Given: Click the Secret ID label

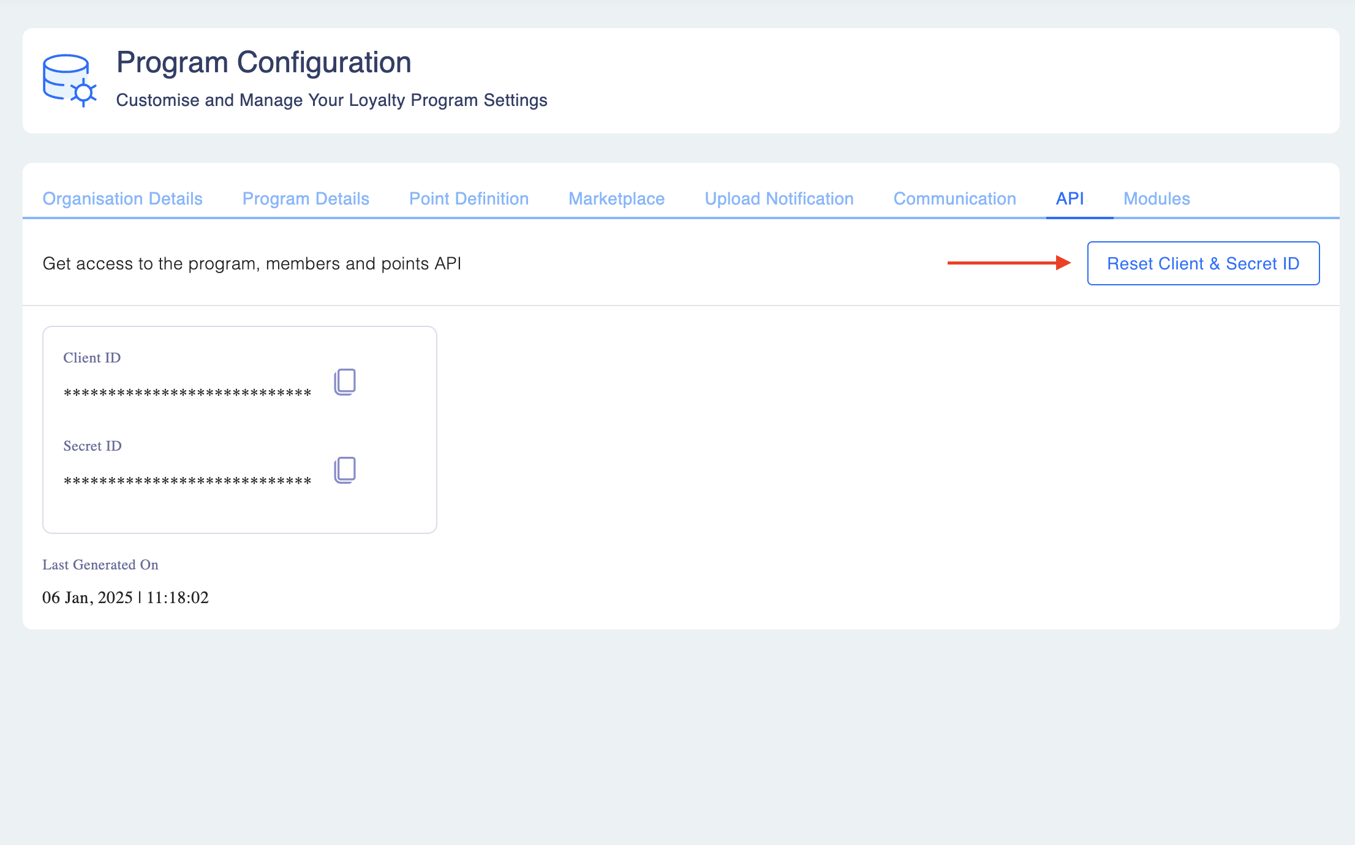Looking at the screenshot, I should (92, 446).
